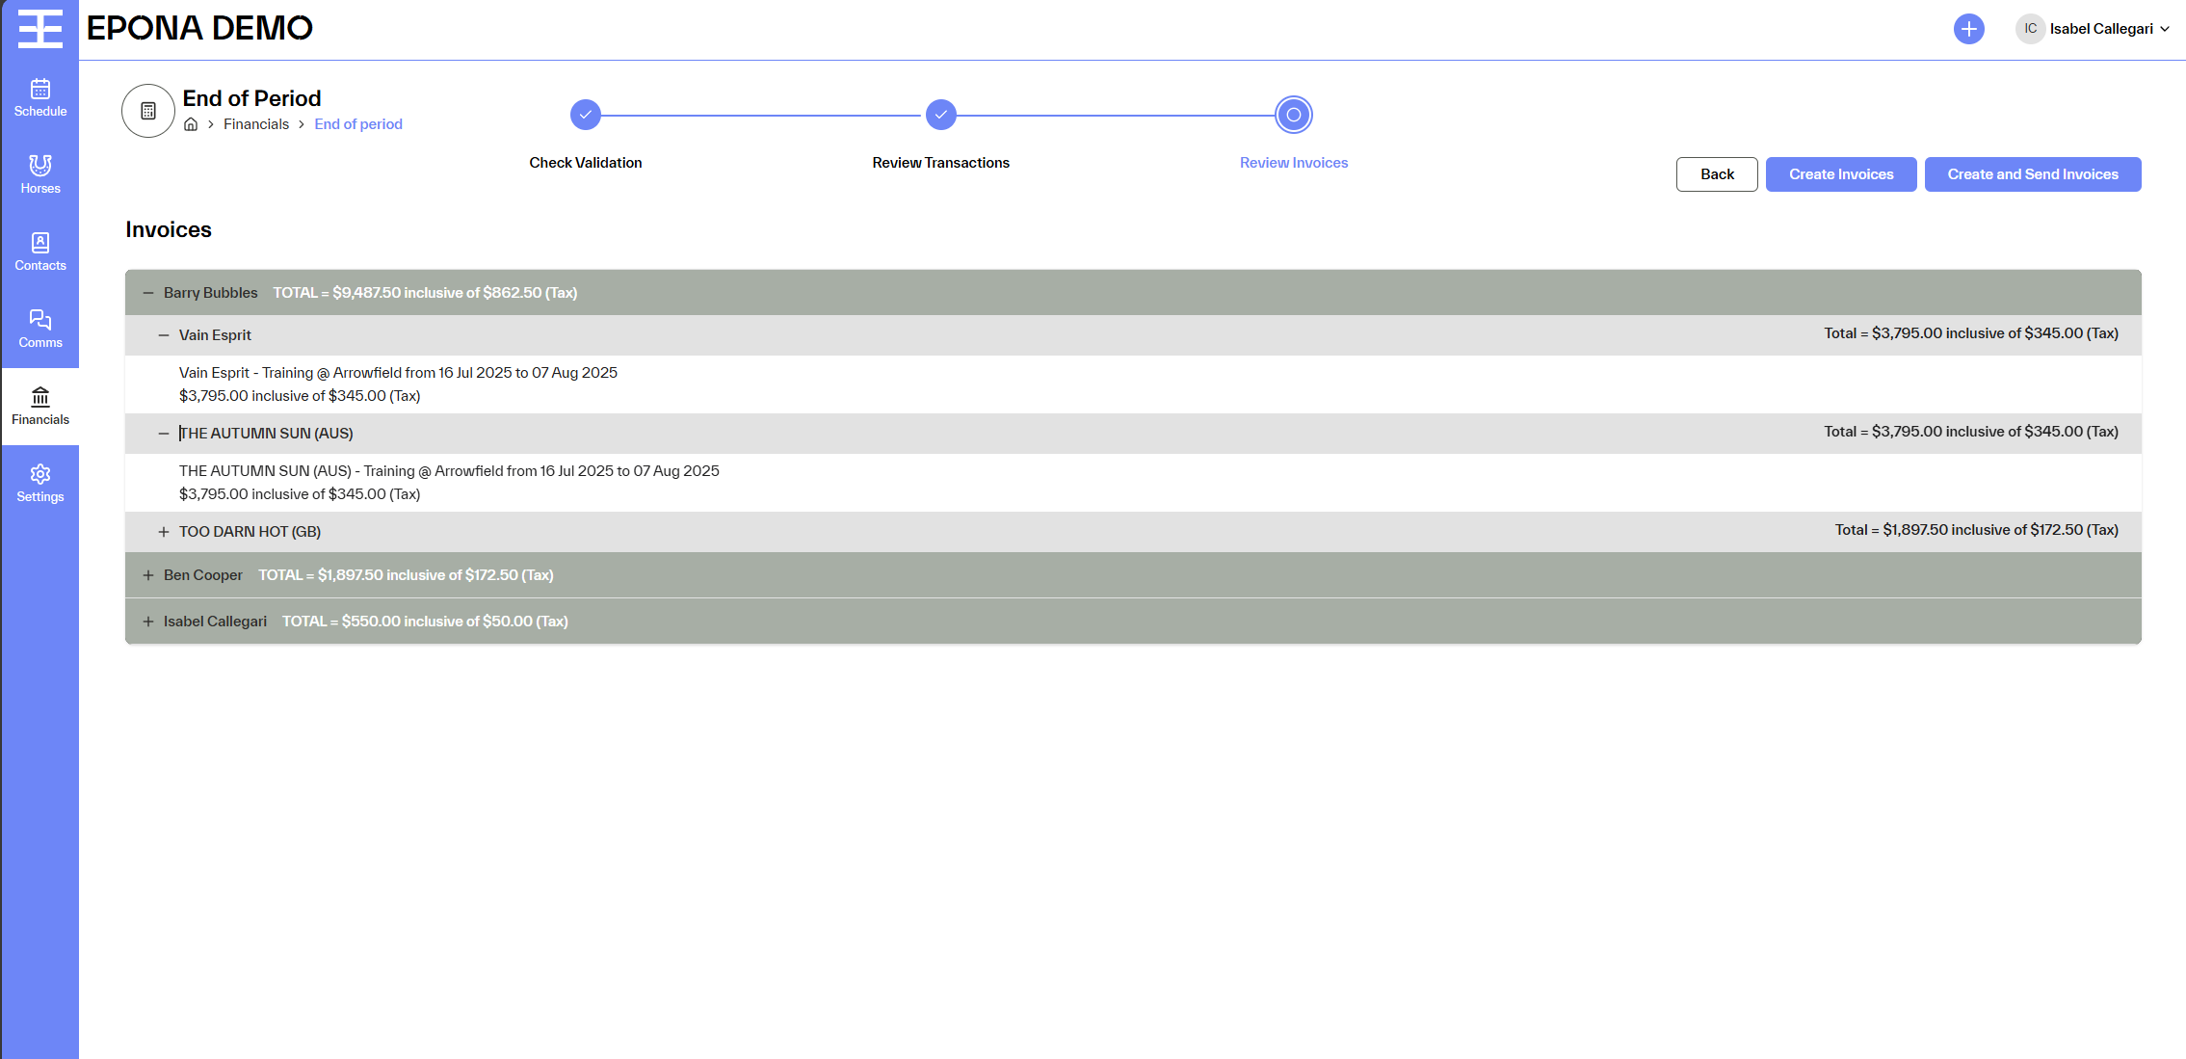Screen dimensions: 2186x1059
Task: Collapse the Vain Esprit row
Action: click(x=164, y=335)
